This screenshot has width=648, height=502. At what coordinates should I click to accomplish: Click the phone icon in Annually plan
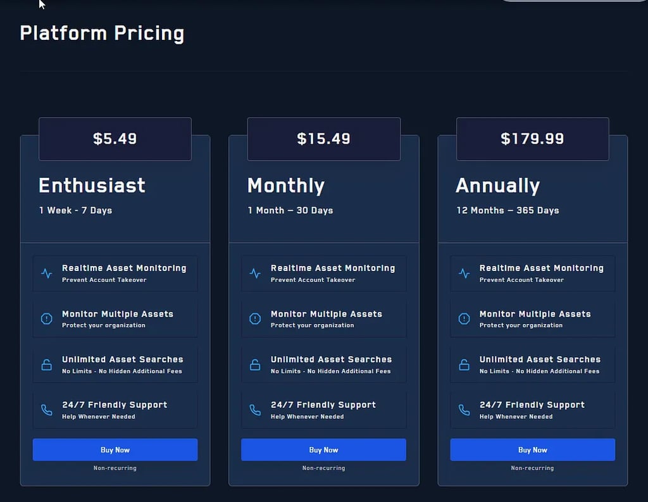click(464, 410)
